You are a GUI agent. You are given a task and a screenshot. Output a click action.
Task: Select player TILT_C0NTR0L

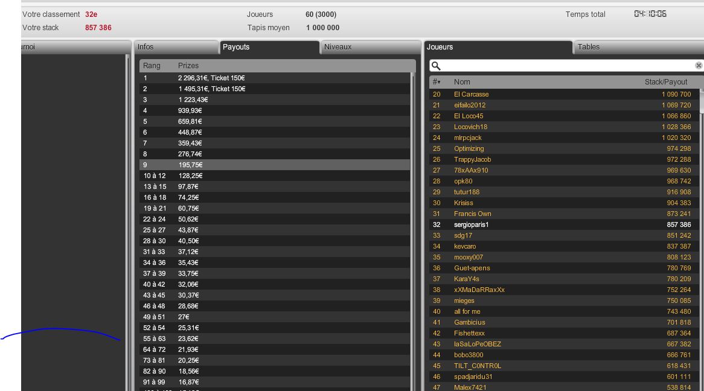click(x=564, y=366)
